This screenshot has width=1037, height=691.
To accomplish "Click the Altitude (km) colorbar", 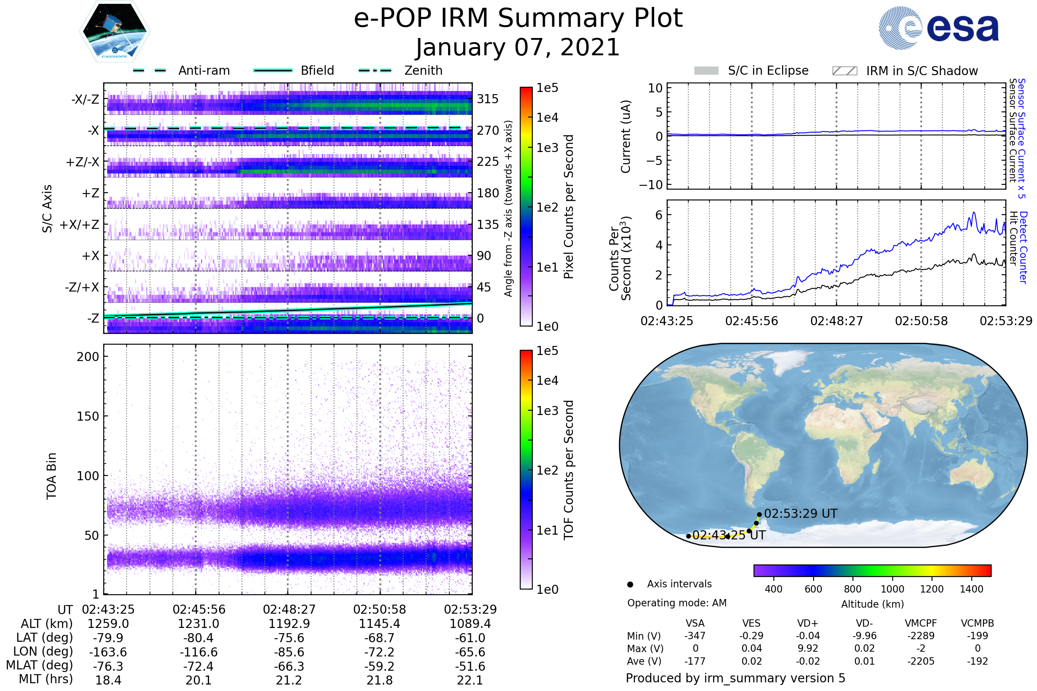I will click(872, 570).
